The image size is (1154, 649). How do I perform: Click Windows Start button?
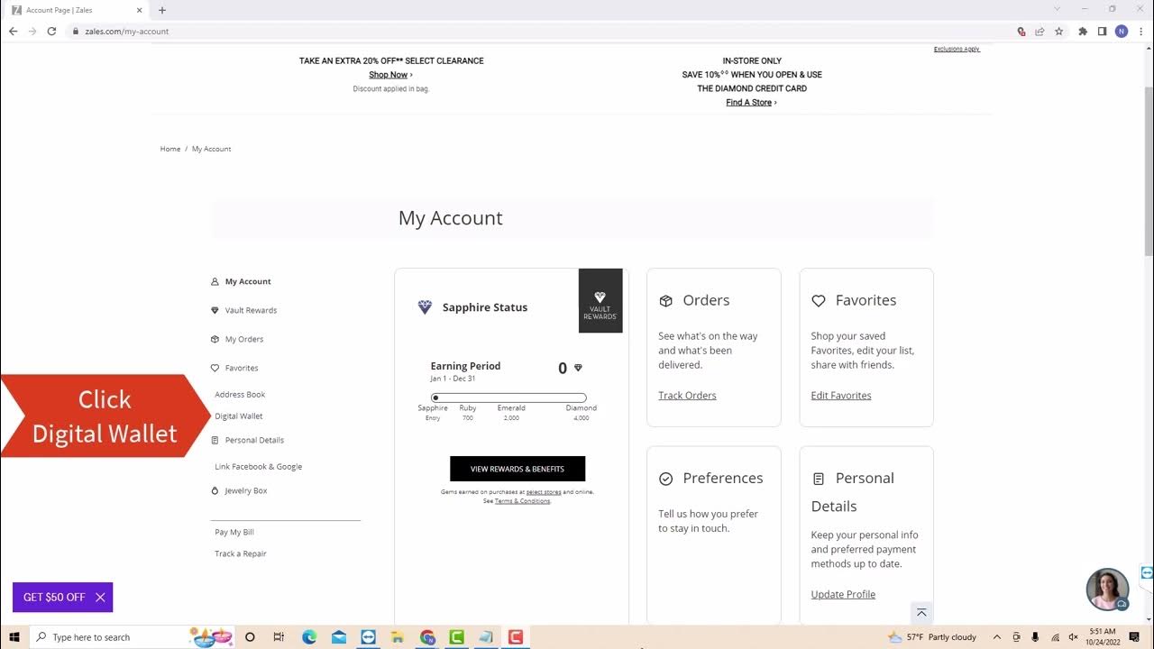click(x=14, y=637)
